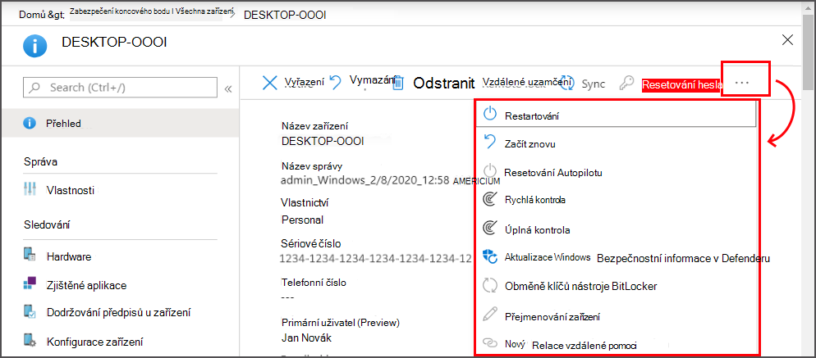
Task: Click the Sync circular arrows icon
Action: coord(566,83)
